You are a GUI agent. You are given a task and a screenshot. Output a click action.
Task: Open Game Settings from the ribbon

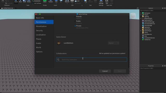point(101,2)
